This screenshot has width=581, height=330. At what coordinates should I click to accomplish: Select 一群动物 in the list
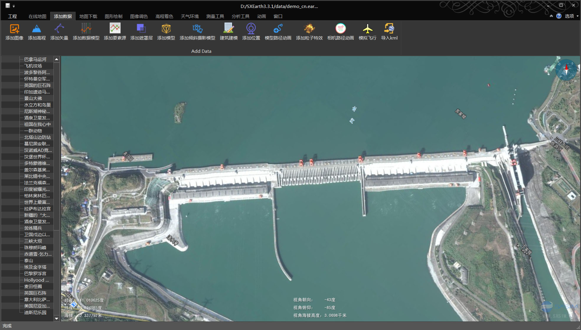point(33,131)
